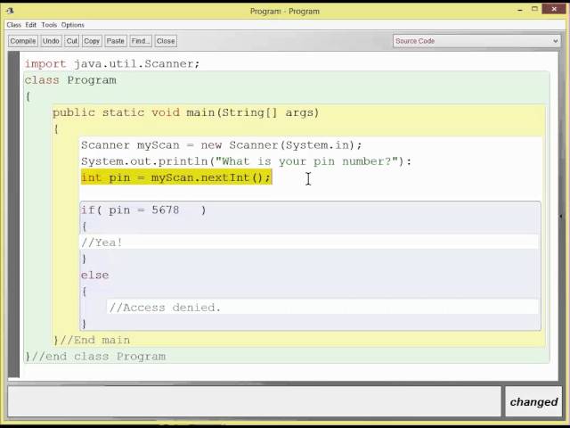
Task: Click the left breakpoint margin of editor
Action: (x=14, y=214)
